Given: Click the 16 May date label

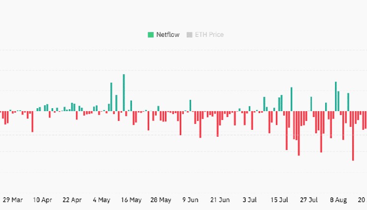Looking at the screenshot, I should tap(131, 200).
